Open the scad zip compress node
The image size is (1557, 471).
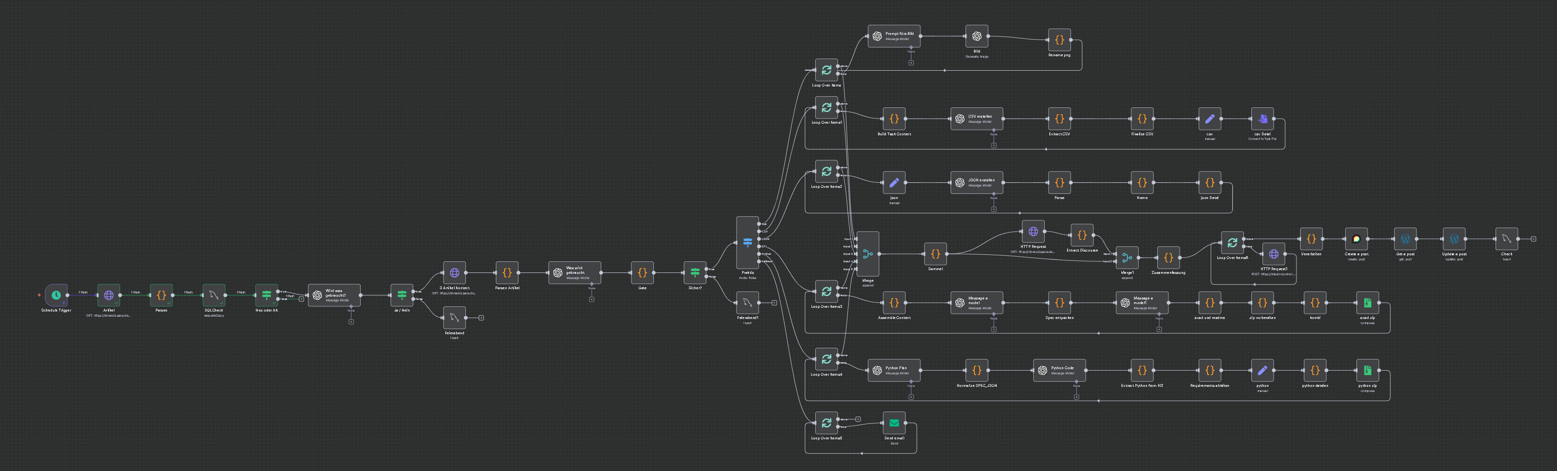point(1367,303)
